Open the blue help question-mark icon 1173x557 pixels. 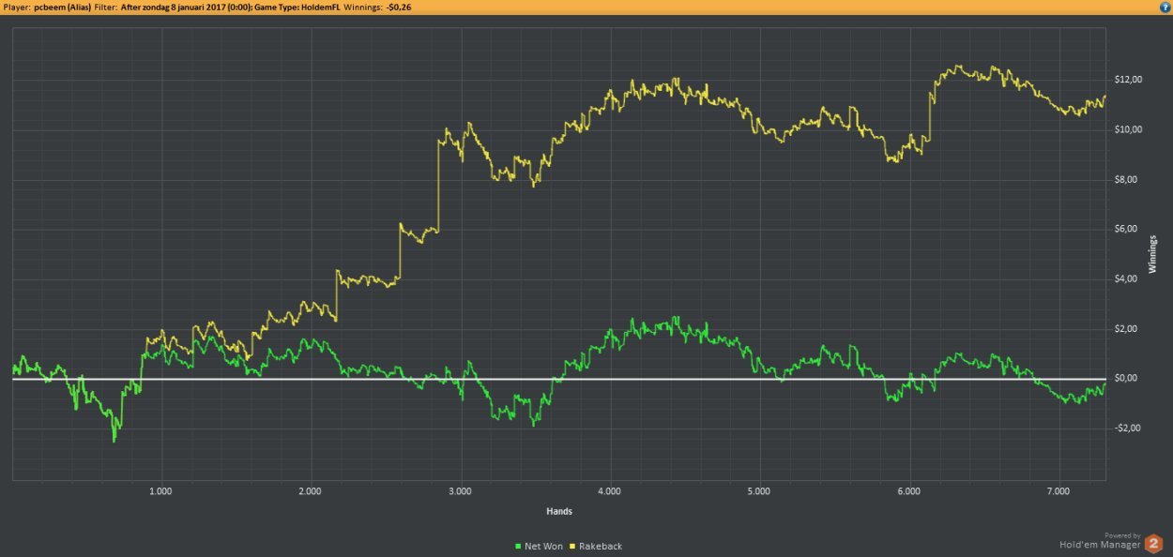pos(1165,6)
